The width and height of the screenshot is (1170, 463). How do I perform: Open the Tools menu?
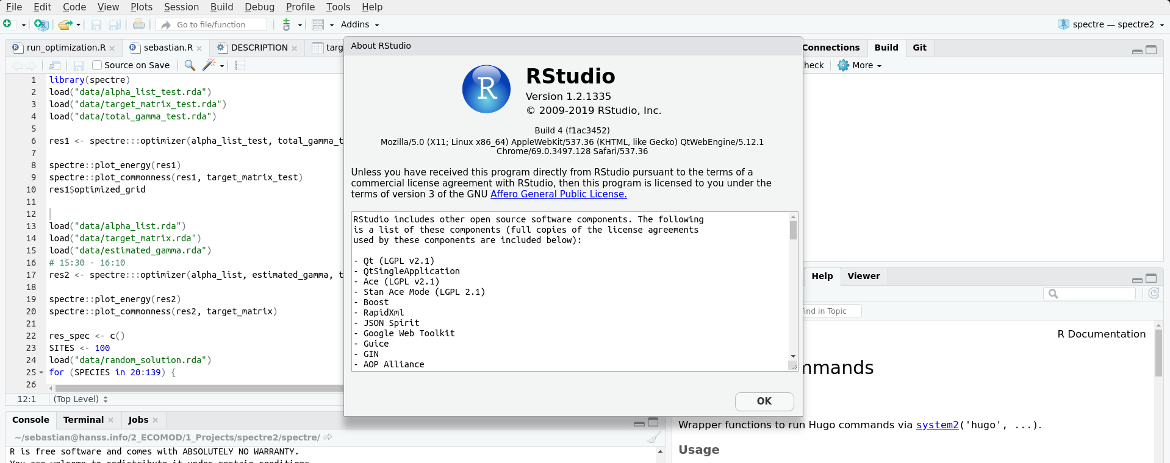pyautogui.click(x=338, y=7)
